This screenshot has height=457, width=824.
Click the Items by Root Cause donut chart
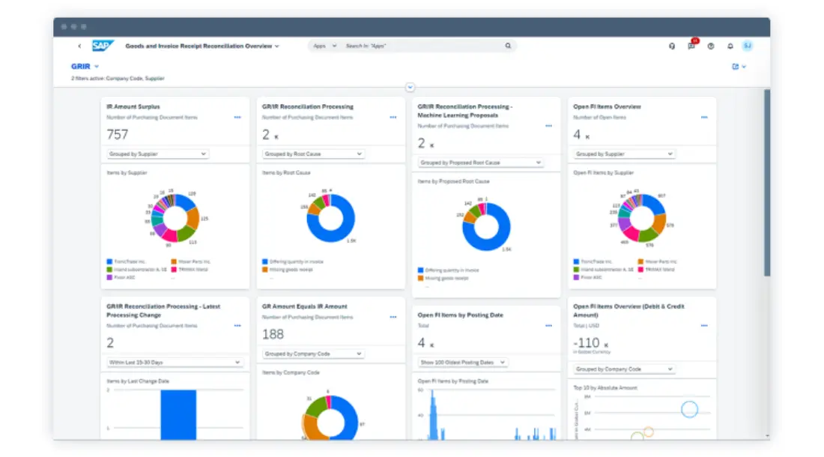click(330, 218)
